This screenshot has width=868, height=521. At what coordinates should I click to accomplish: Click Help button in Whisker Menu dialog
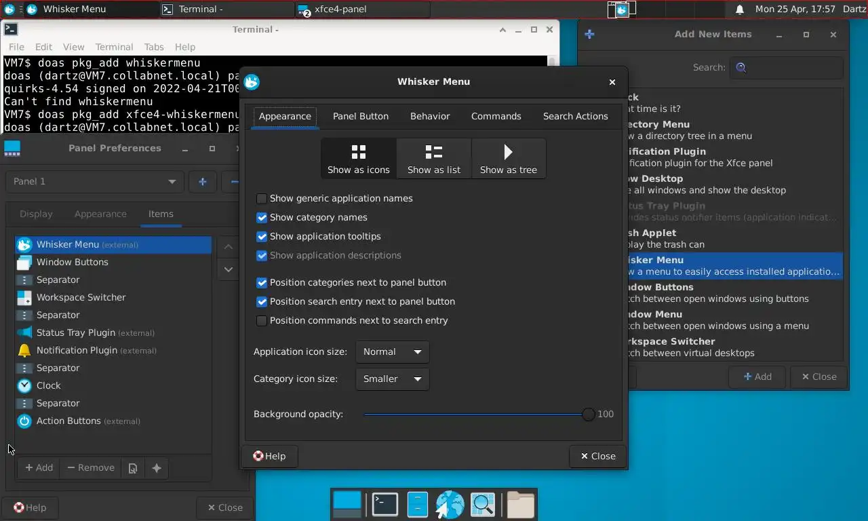[269, 456]
